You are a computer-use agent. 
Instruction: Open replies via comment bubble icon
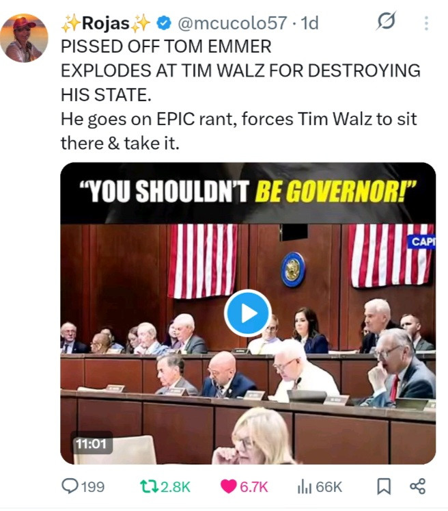point(70,486)
